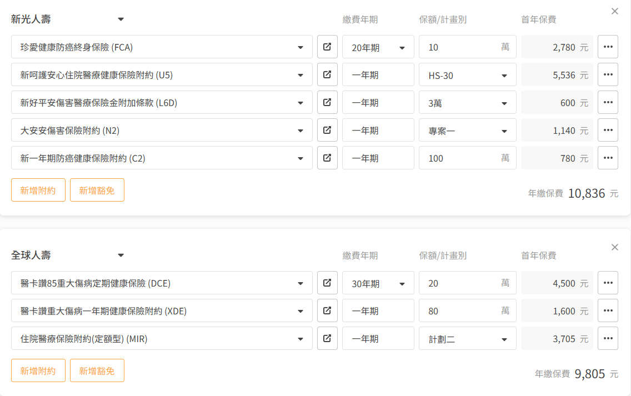Open external link for 大安安傷害保險附約 (N2)
The height and width of the screenshot is (396, 631).
click(327, 130)
